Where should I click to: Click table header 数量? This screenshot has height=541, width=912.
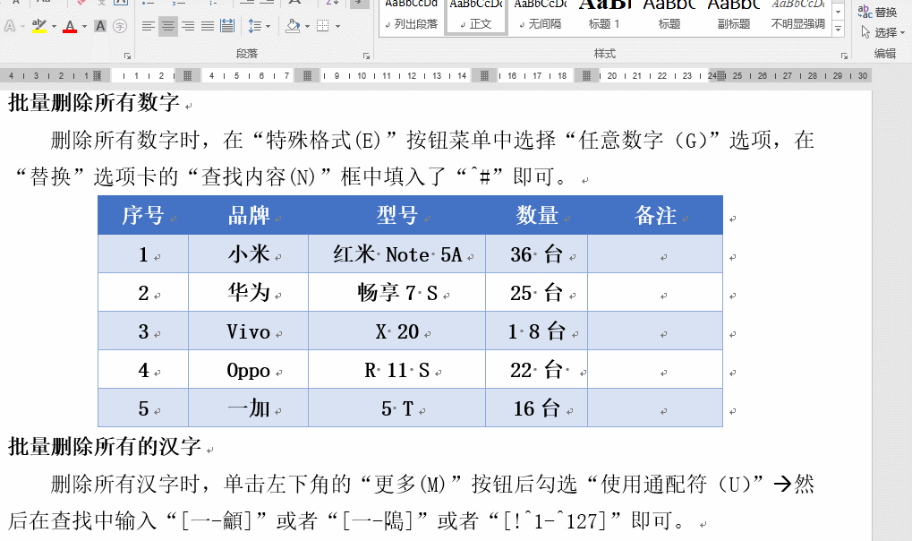click(x=537, y=216)
